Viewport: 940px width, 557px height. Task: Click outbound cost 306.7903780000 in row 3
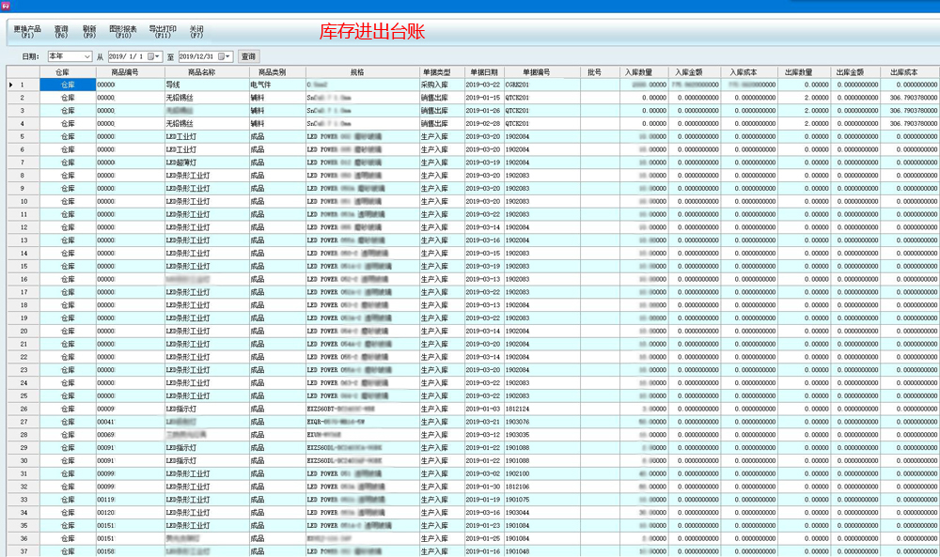(909, 111)
